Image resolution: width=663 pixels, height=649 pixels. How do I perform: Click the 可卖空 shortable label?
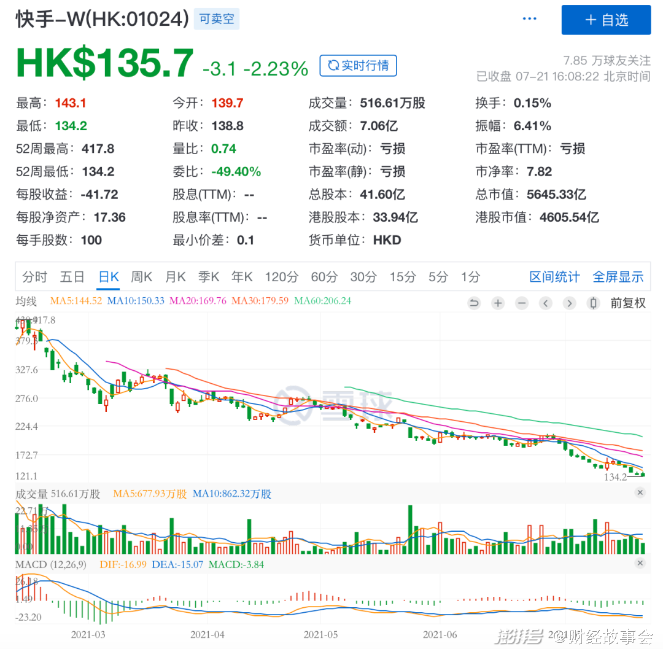(x=216, y=18)
